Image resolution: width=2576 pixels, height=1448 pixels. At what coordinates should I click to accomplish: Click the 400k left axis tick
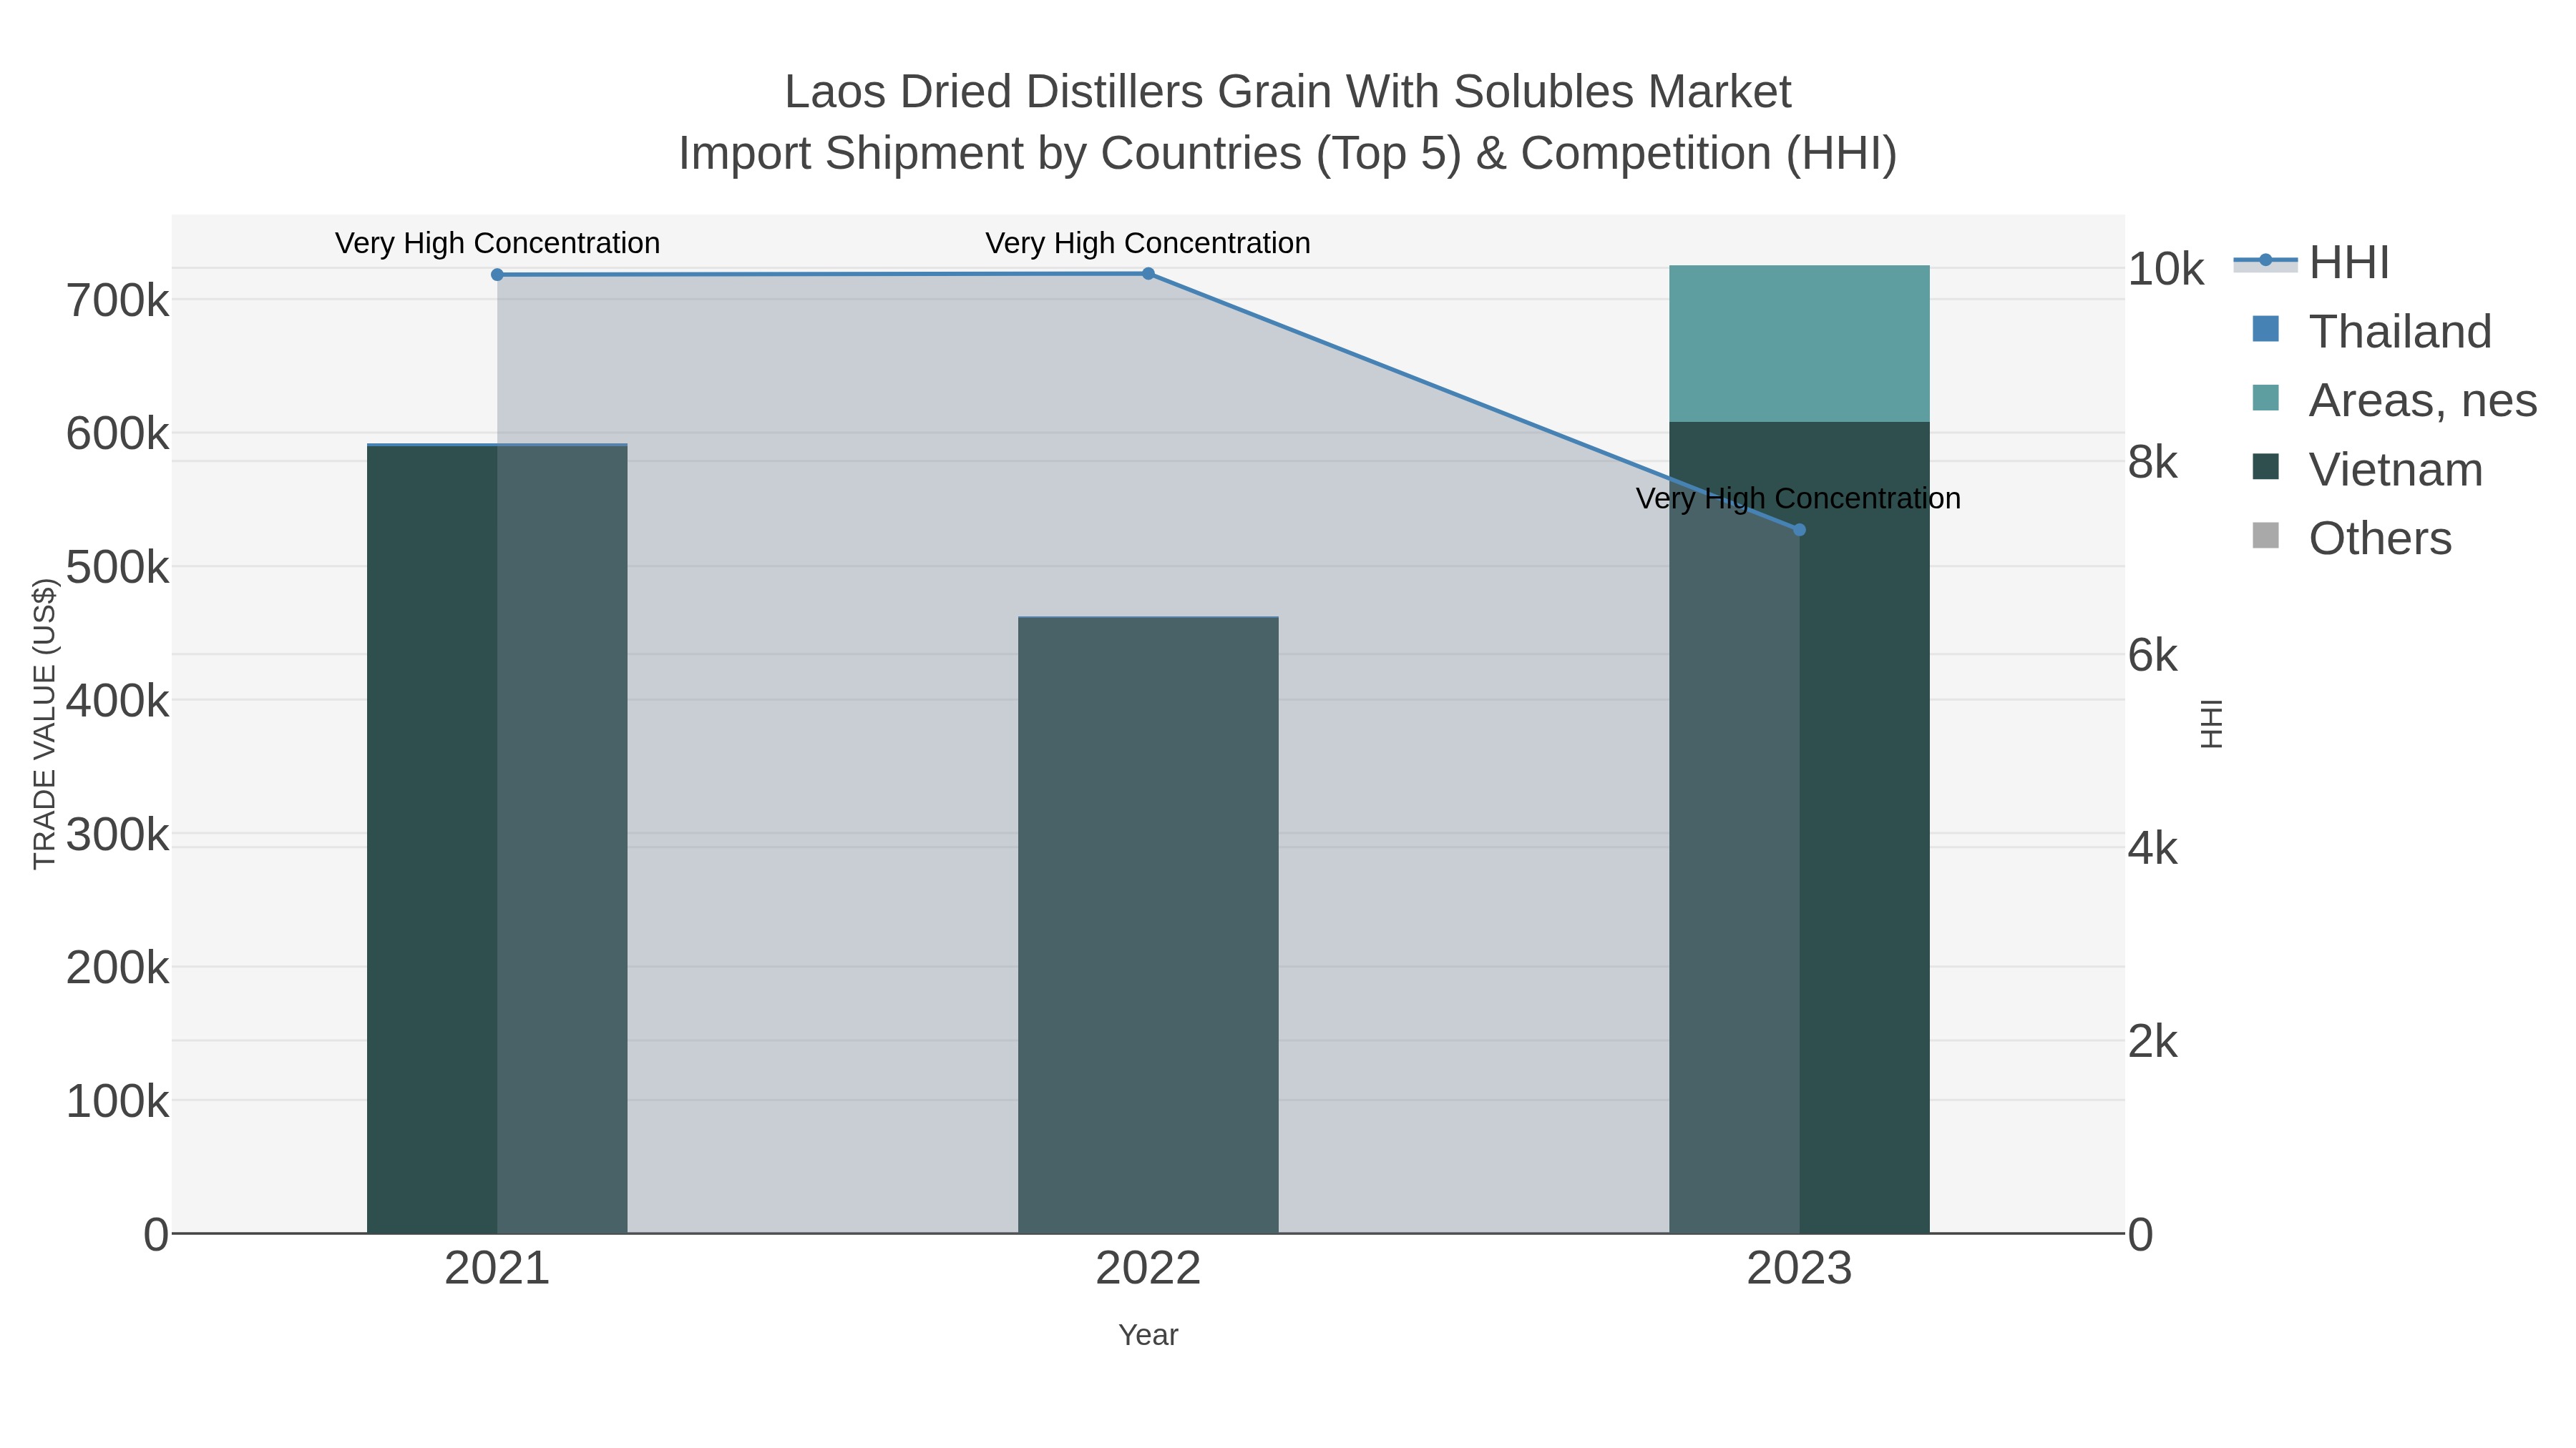(117, 701)
